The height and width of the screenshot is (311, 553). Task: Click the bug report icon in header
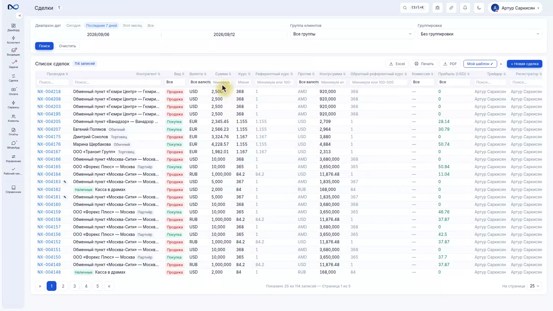pos(438,8)
